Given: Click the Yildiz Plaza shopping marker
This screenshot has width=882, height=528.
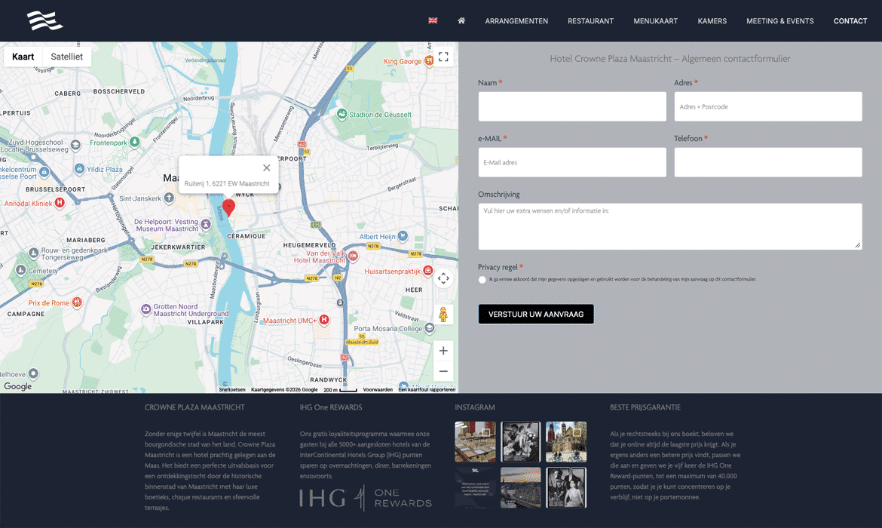Looking at the screenshot, I should (x=79, y=169).
